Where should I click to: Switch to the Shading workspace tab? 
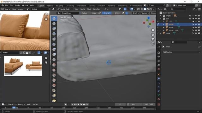[x=92, y=6]
